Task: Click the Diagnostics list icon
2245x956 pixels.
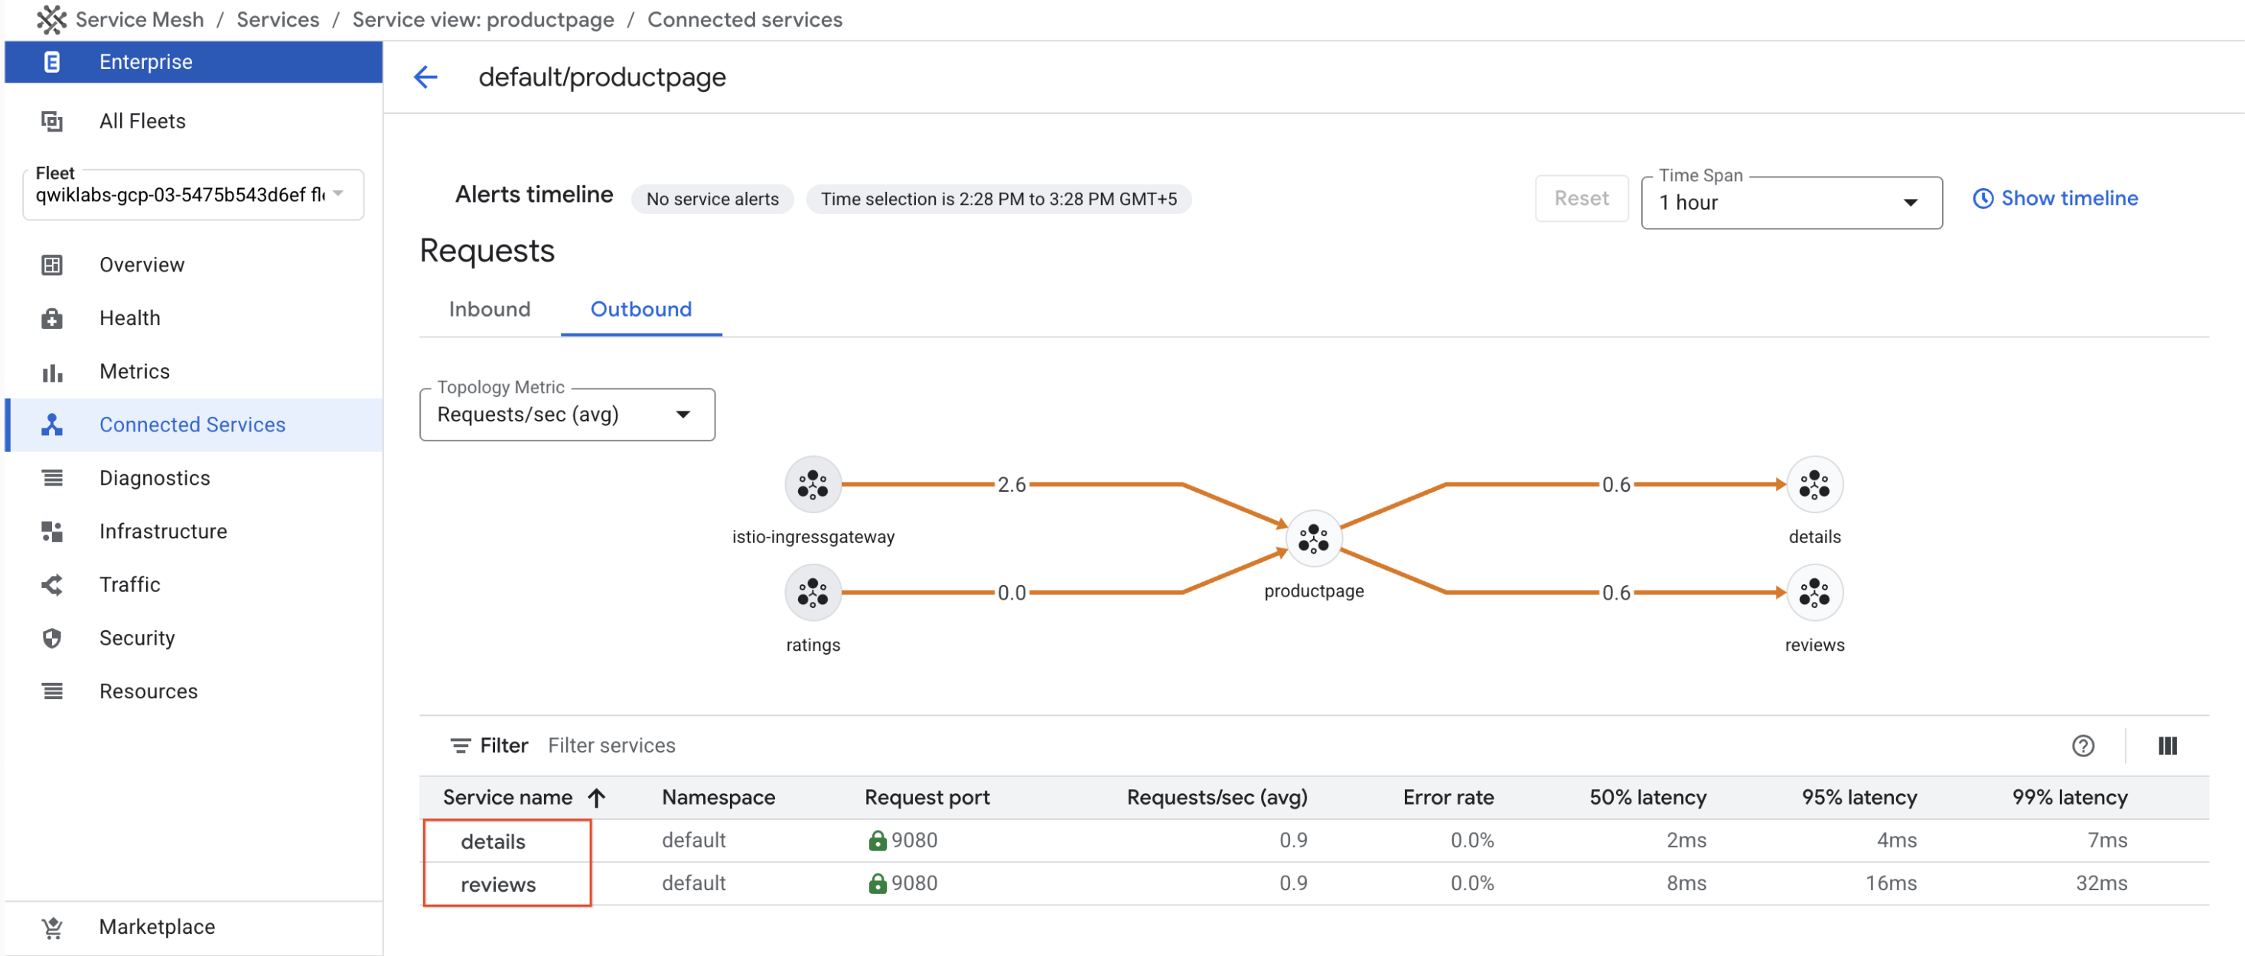Action: [x=51, y=477]
